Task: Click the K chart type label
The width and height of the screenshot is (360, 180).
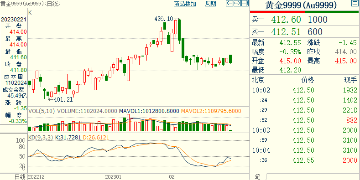Action: [30, 12]
